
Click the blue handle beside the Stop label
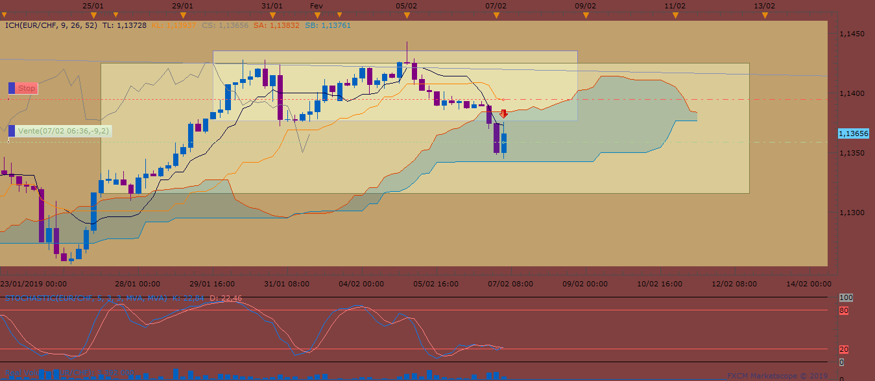coord(12,88)
